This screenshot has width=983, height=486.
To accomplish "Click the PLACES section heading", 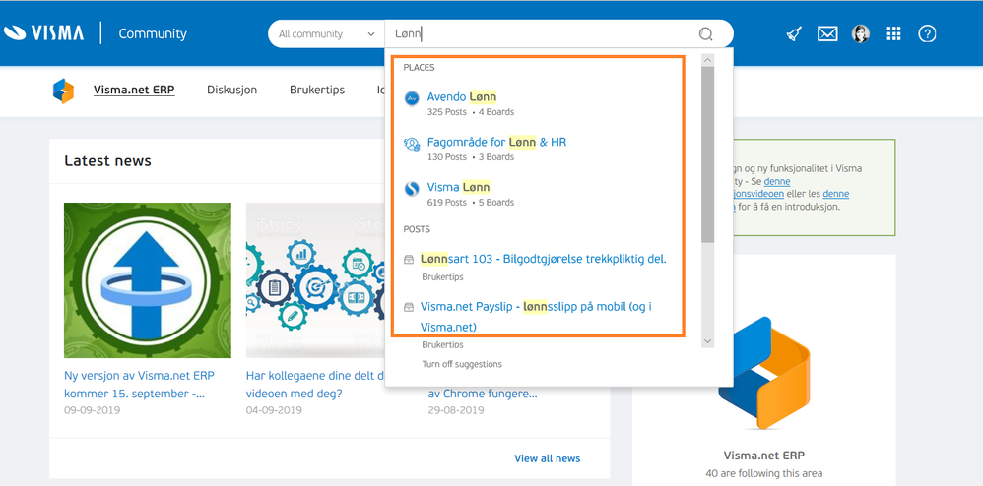I will (419, 67).
